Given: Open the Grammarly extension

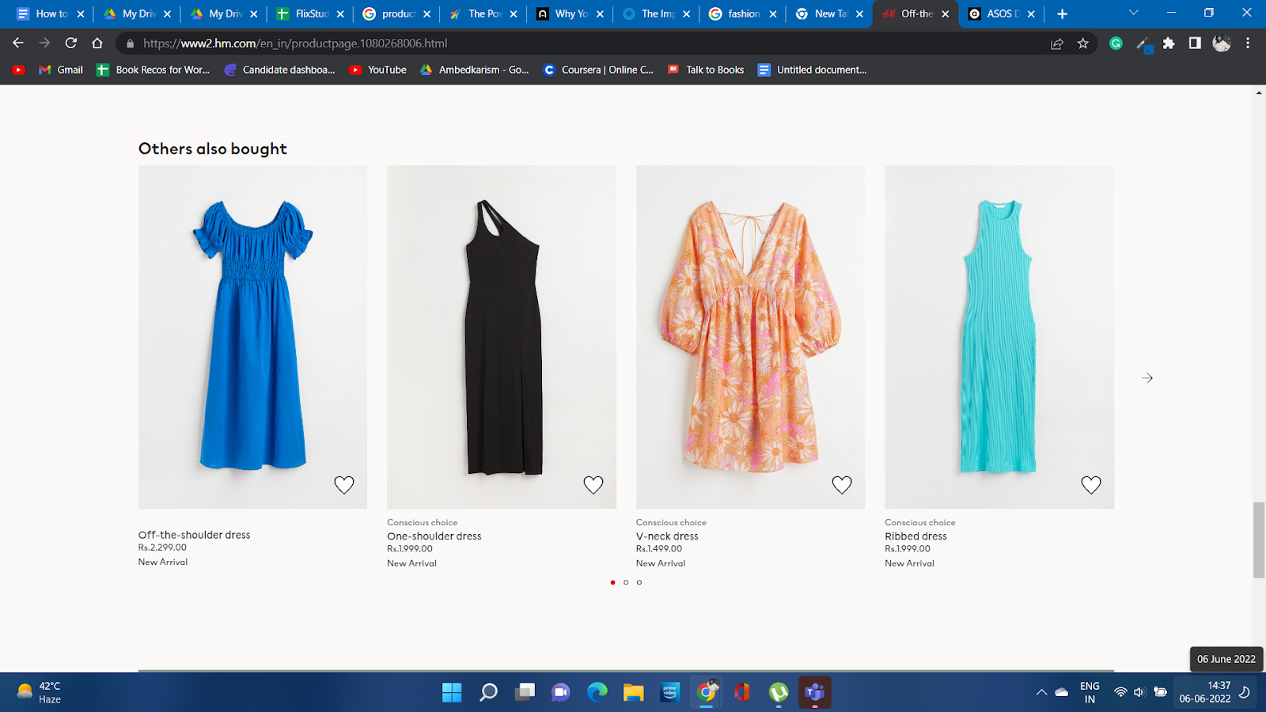Looking at the screenshot, I should [1116, 44].
